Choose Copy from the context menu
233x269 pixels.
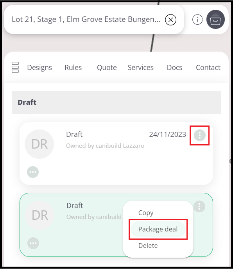coord(146,213)
